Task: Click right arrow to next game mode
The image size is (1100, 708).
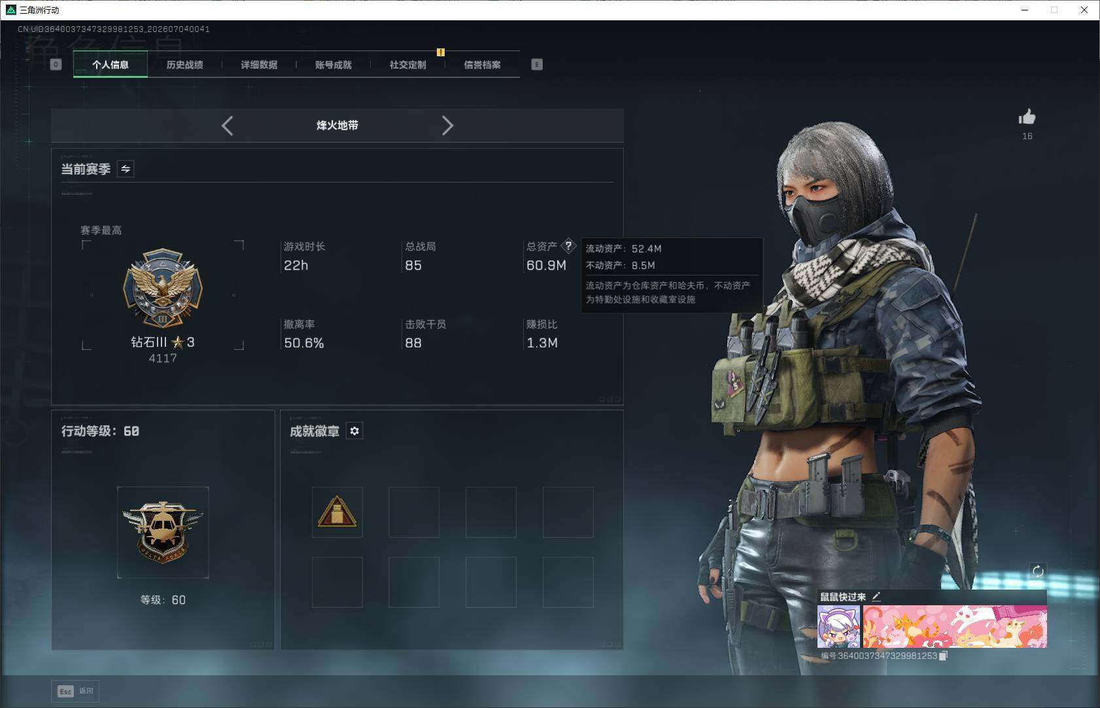Action: click(447, 126)
